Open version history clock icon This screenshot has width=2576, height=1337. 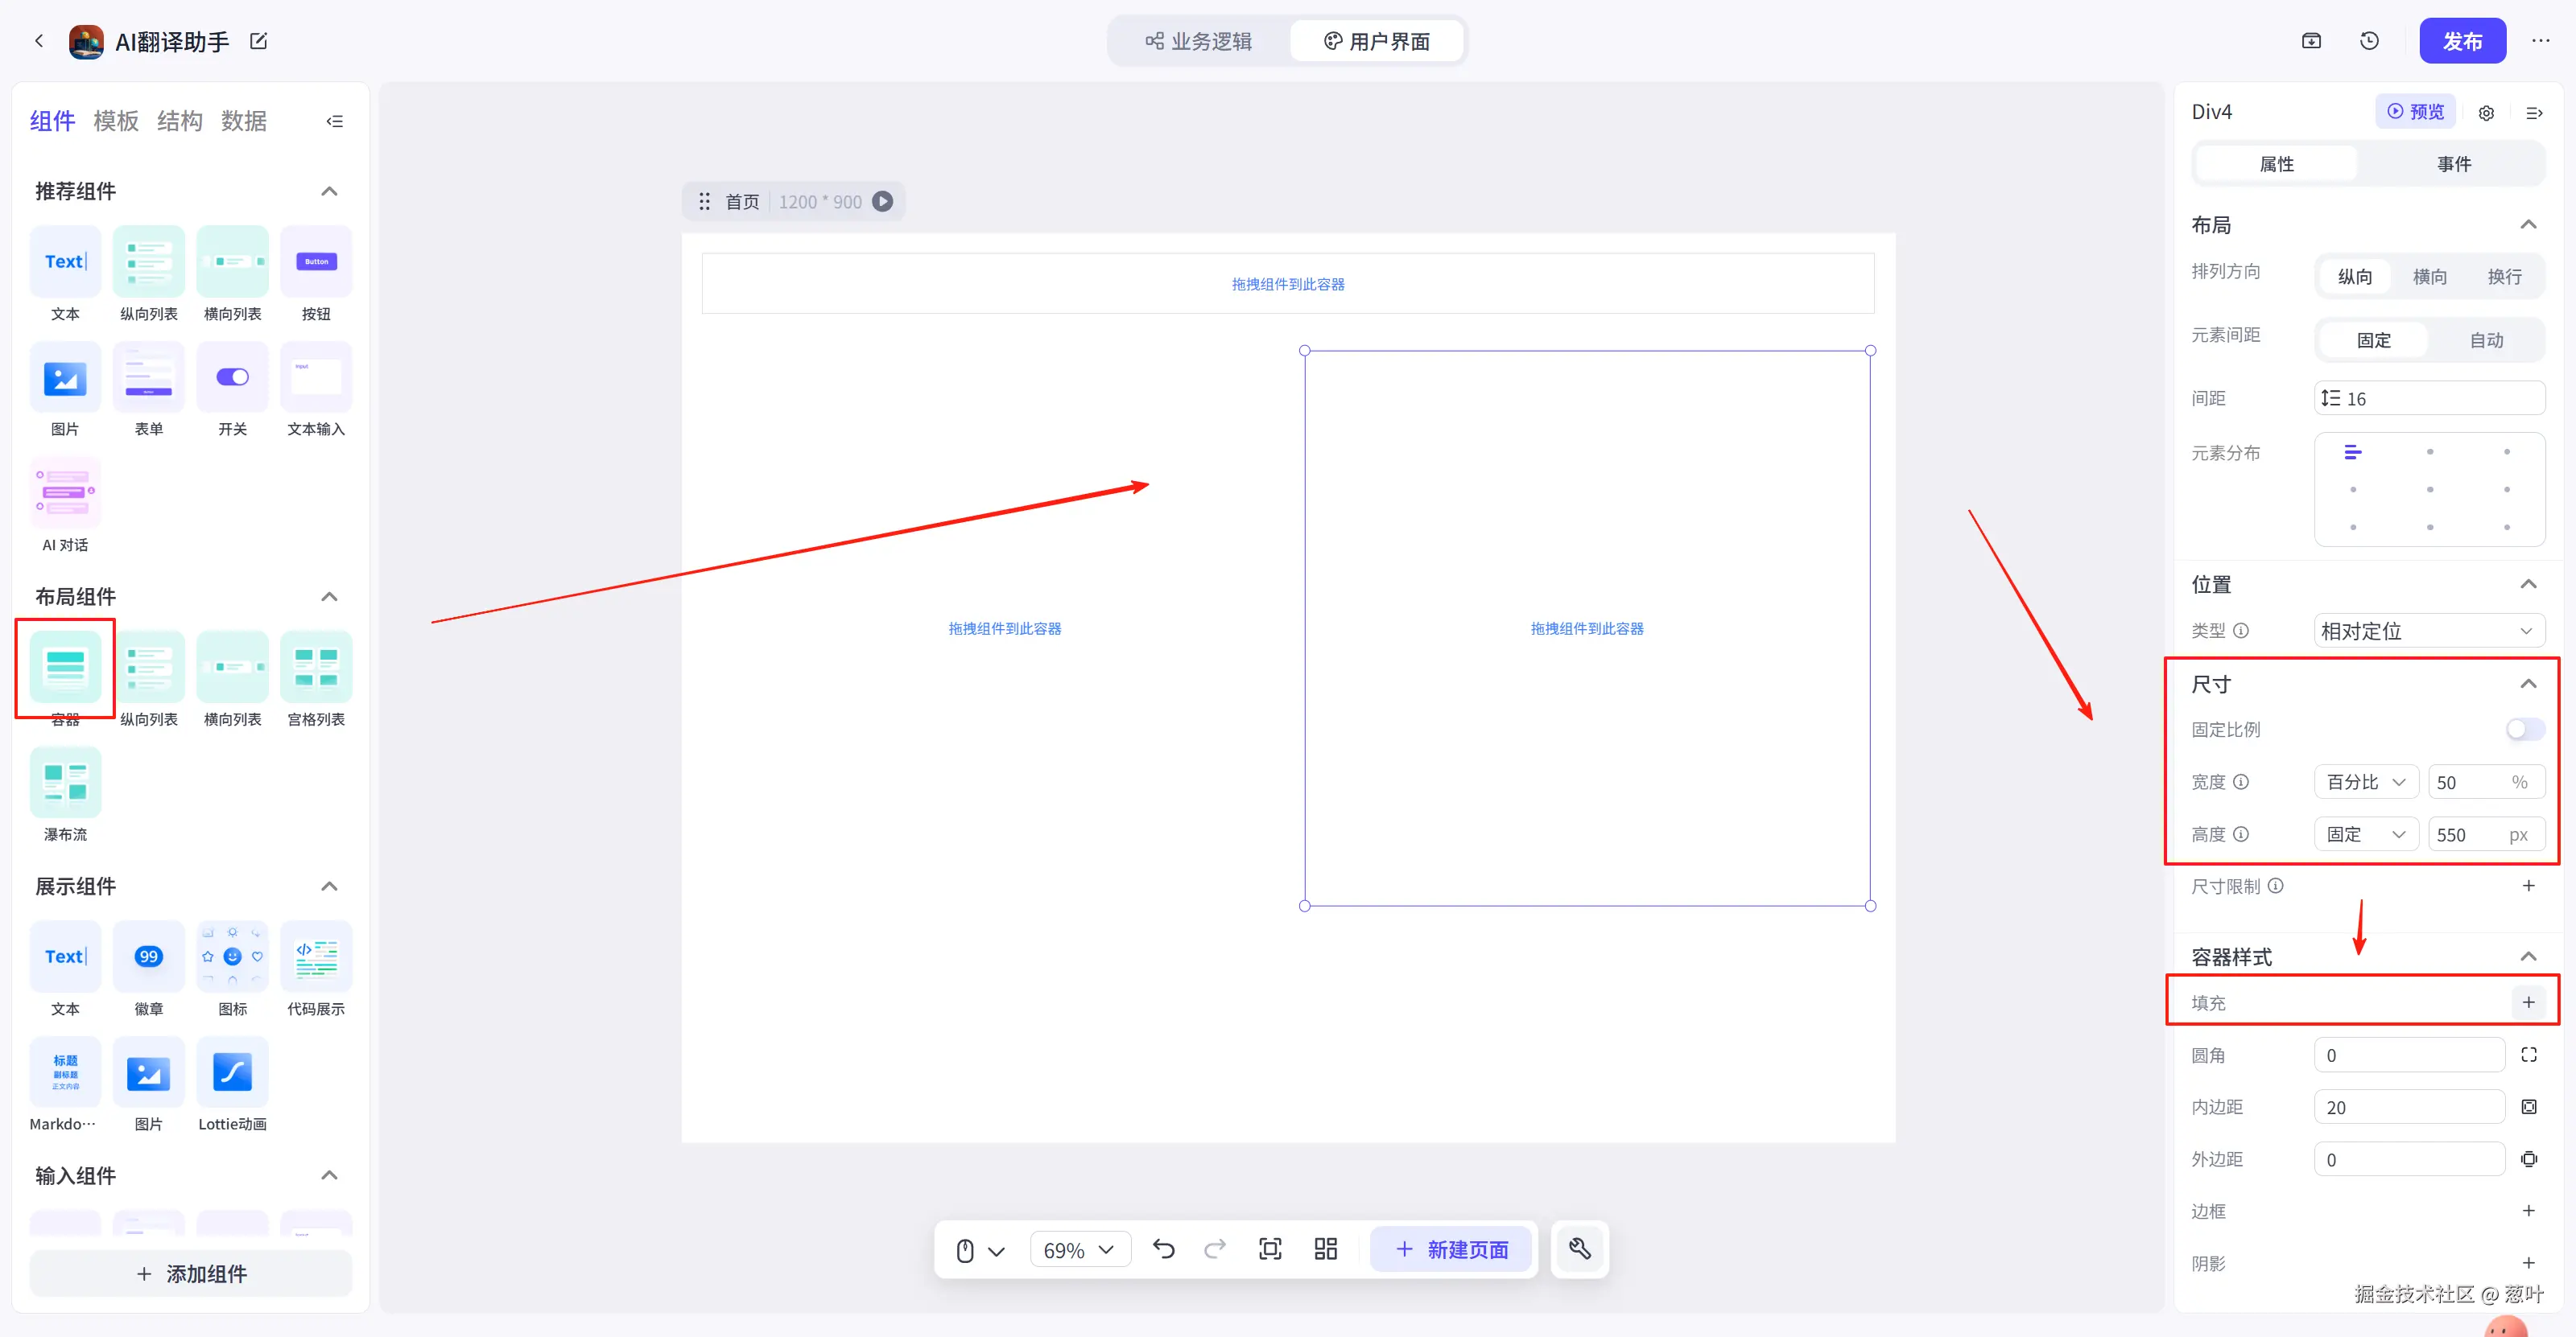point(2369,41)
